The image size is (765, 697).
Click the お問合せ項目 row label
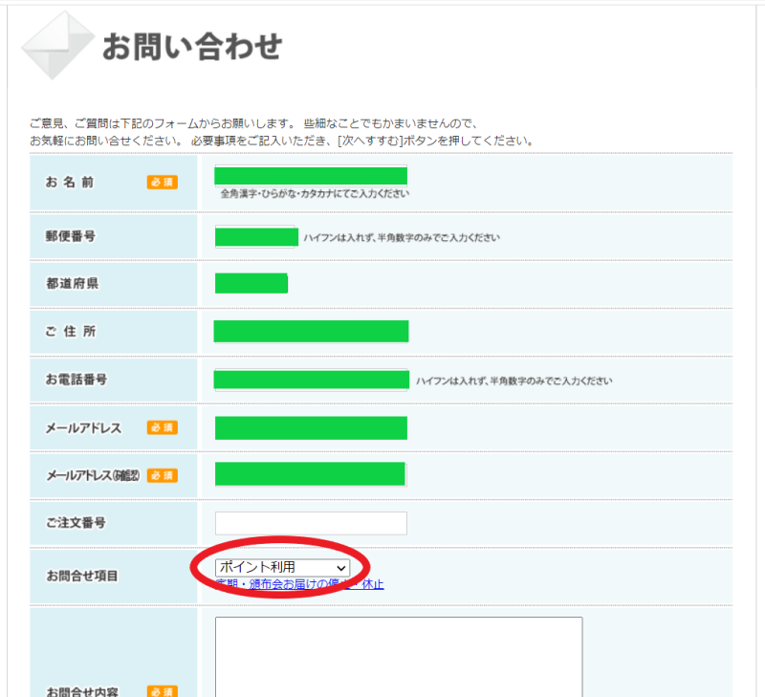click(82, 577)
